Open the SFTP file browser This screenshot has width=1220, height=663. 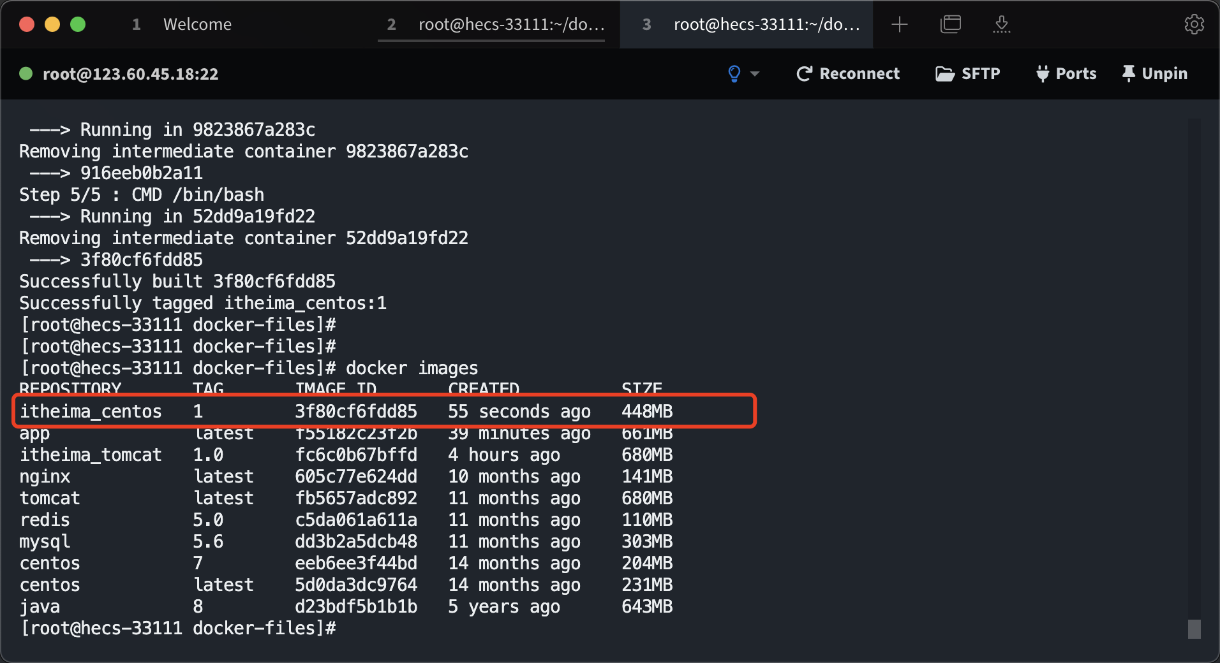pos(967,74)
